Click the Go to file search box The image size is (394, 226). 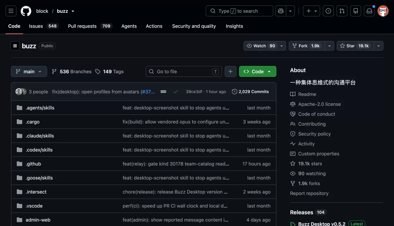click(x=184, y=71)
